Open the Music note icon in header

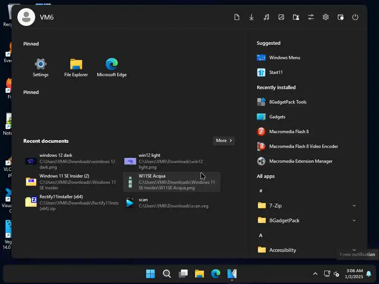click(266, 17)
